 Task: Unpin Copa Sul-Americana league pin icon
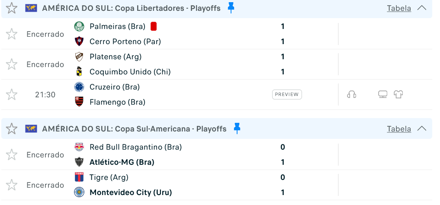pos(237,128)
